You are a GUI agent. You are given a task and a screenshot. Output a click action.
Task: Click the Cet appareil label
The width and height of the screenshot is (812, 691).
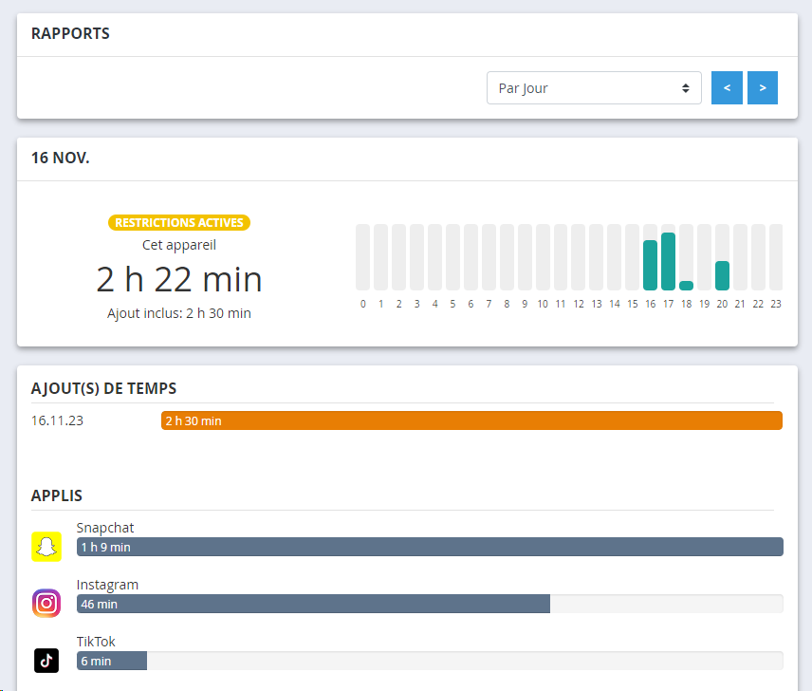(179, 245)
